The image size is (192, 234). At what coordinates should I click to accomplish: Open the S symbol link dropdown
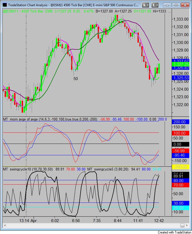(145, 5)
